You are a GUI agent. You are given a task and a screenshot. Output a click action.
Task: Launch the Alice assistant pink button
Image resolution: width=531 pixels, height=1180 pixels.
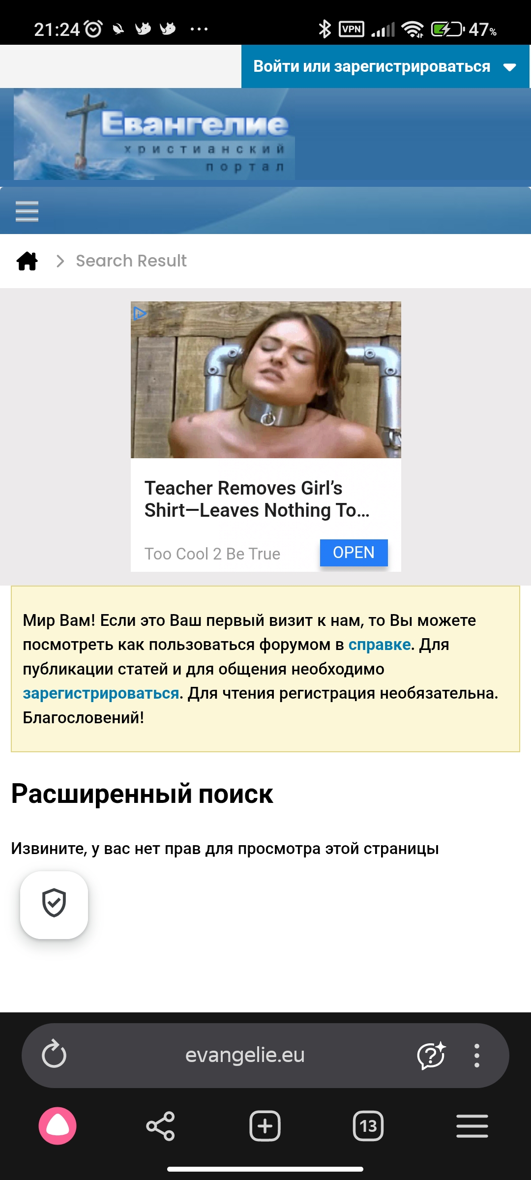tap(58, 1126)
